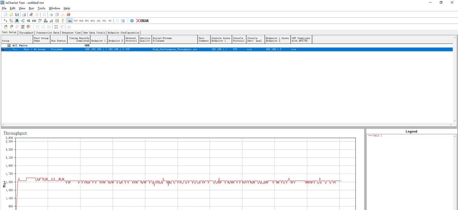Click the Print icon
Viewport: 458px width, 210px height.
[24, 15]
